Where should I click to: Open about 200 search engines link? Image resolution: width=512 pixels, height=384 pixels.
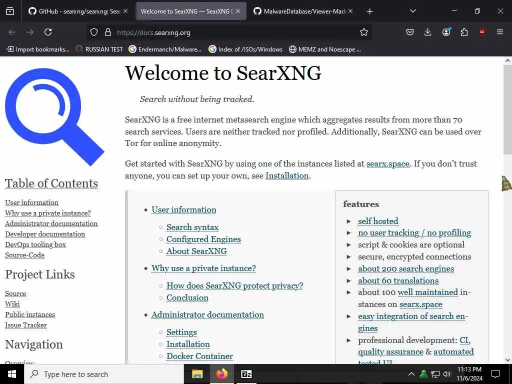pyautogui.click(x=406, y=268)
